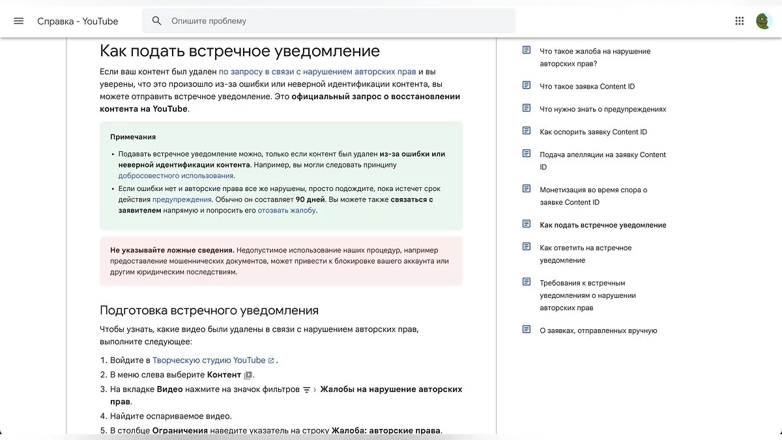Image resolution: width=782 pixels, height=440 pixels.
Task: Click article icon beside 'Что такое заявка Content ID'
Action: tap(527, 85)
